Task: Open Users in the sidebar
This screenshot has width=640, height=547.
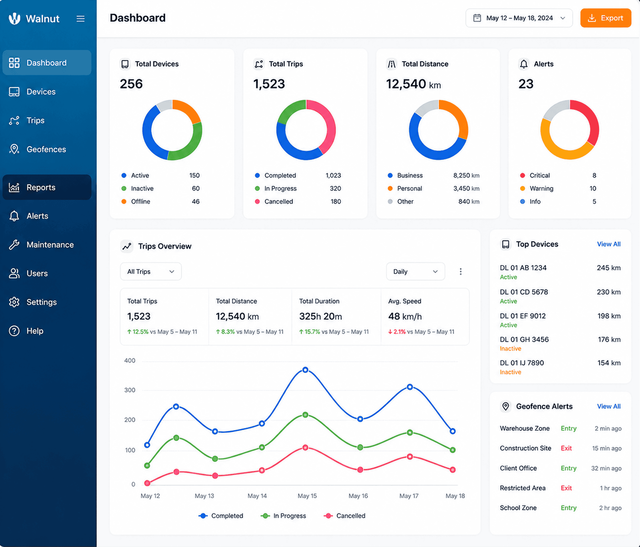Action: point(47,273)
